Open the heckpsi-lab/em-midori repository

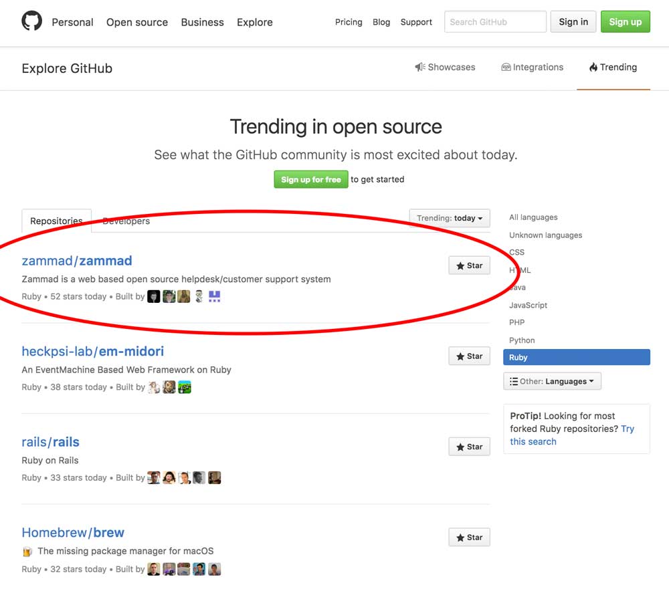tap(92, 351)
